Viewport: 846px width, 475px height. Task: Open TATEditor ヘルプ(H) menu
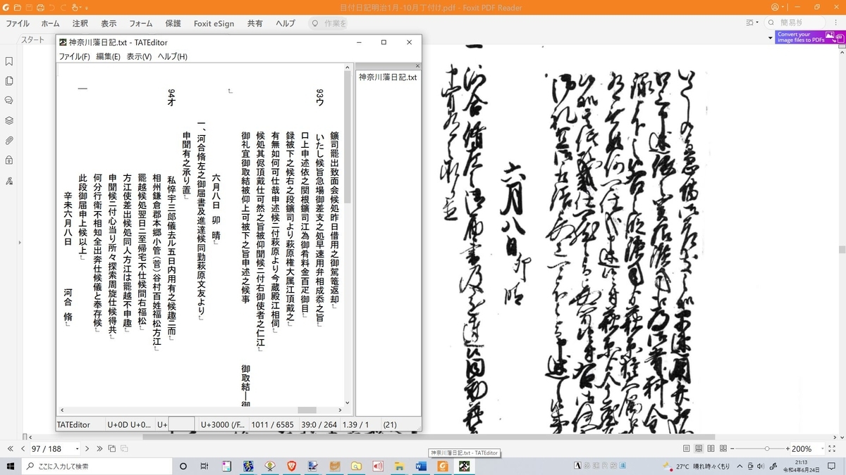(173, 56)
